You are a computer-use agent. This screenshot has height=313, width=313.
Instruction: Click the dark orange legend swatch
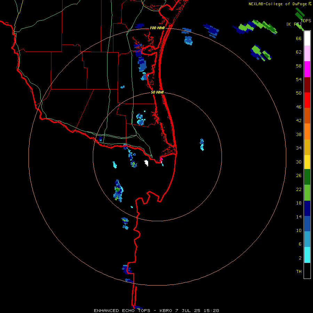click(x=307, y=115)
